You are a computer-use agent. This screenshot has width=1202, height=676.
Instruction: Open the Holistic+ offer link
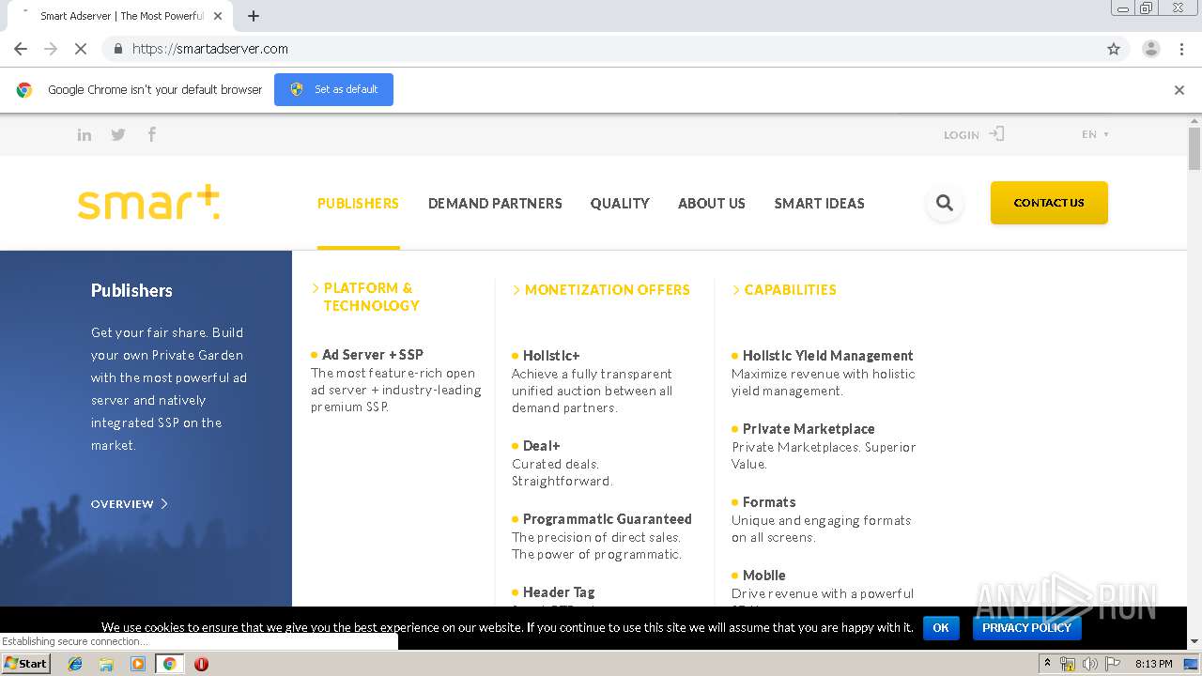(551, 356)
